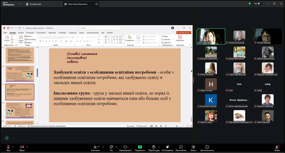
Task: Unmute the microphone in Zoom
Action: coord(8,147)
